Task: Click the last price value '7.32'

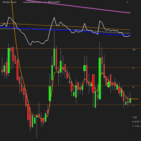Action: coord(135,117)
